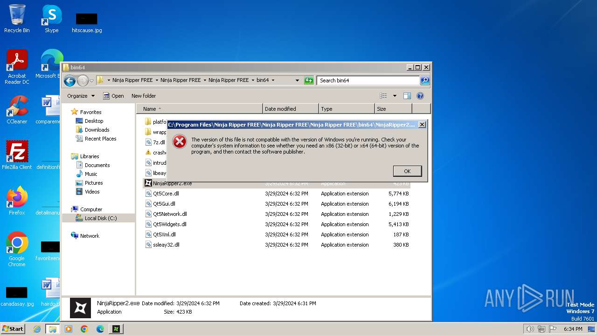Open canadasay.jpg on the desktop
The width and height of the screenshot is (597, 335).
tap(17, 297)
